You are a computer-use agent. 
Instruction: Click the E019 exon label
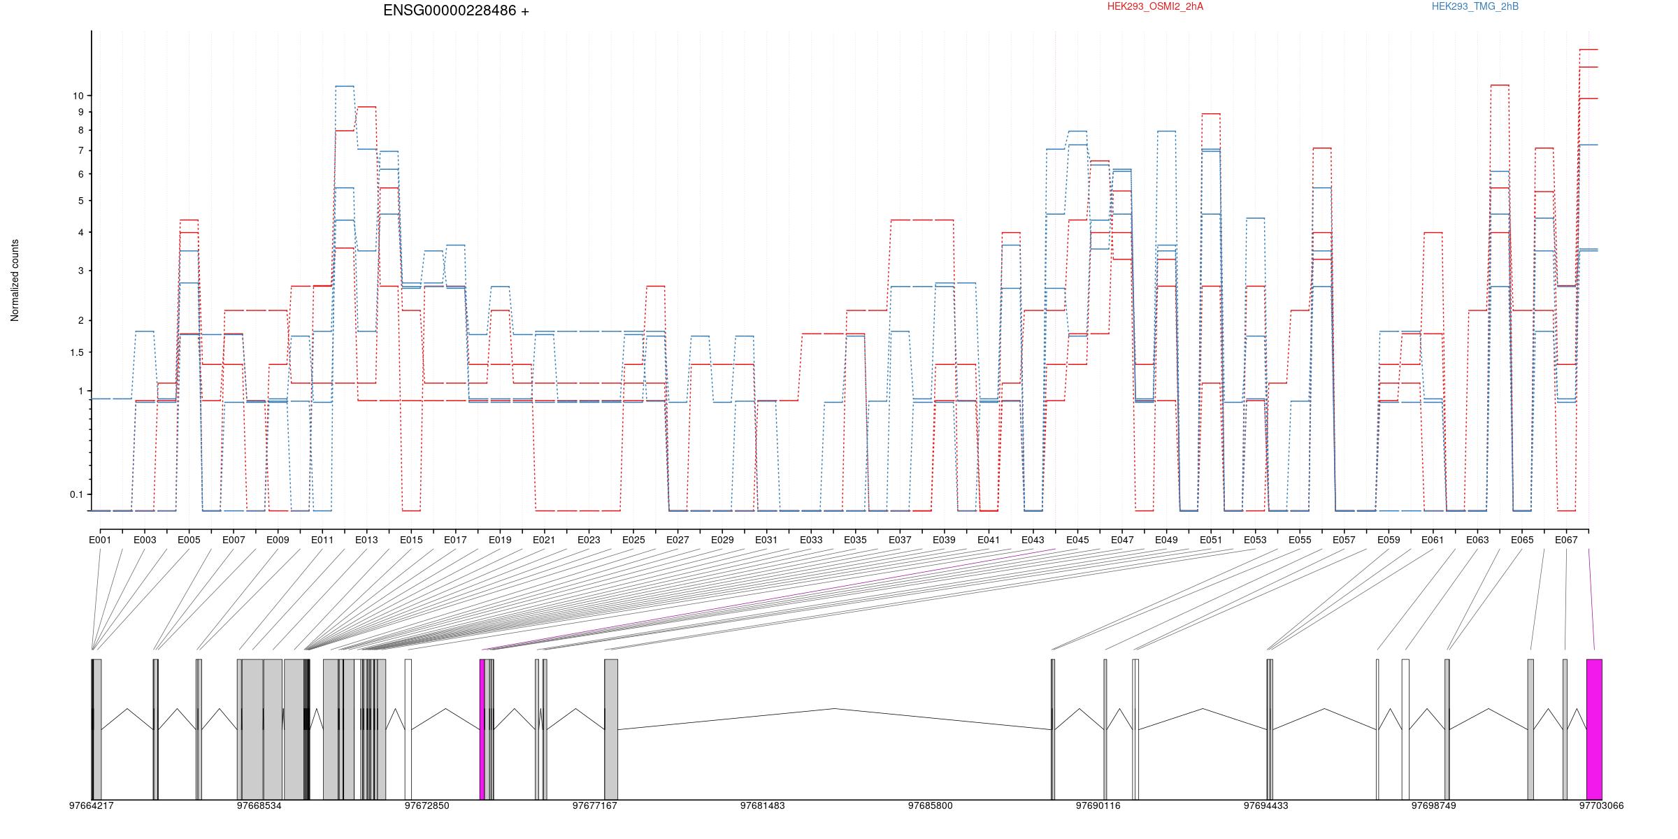pos(500,540)
